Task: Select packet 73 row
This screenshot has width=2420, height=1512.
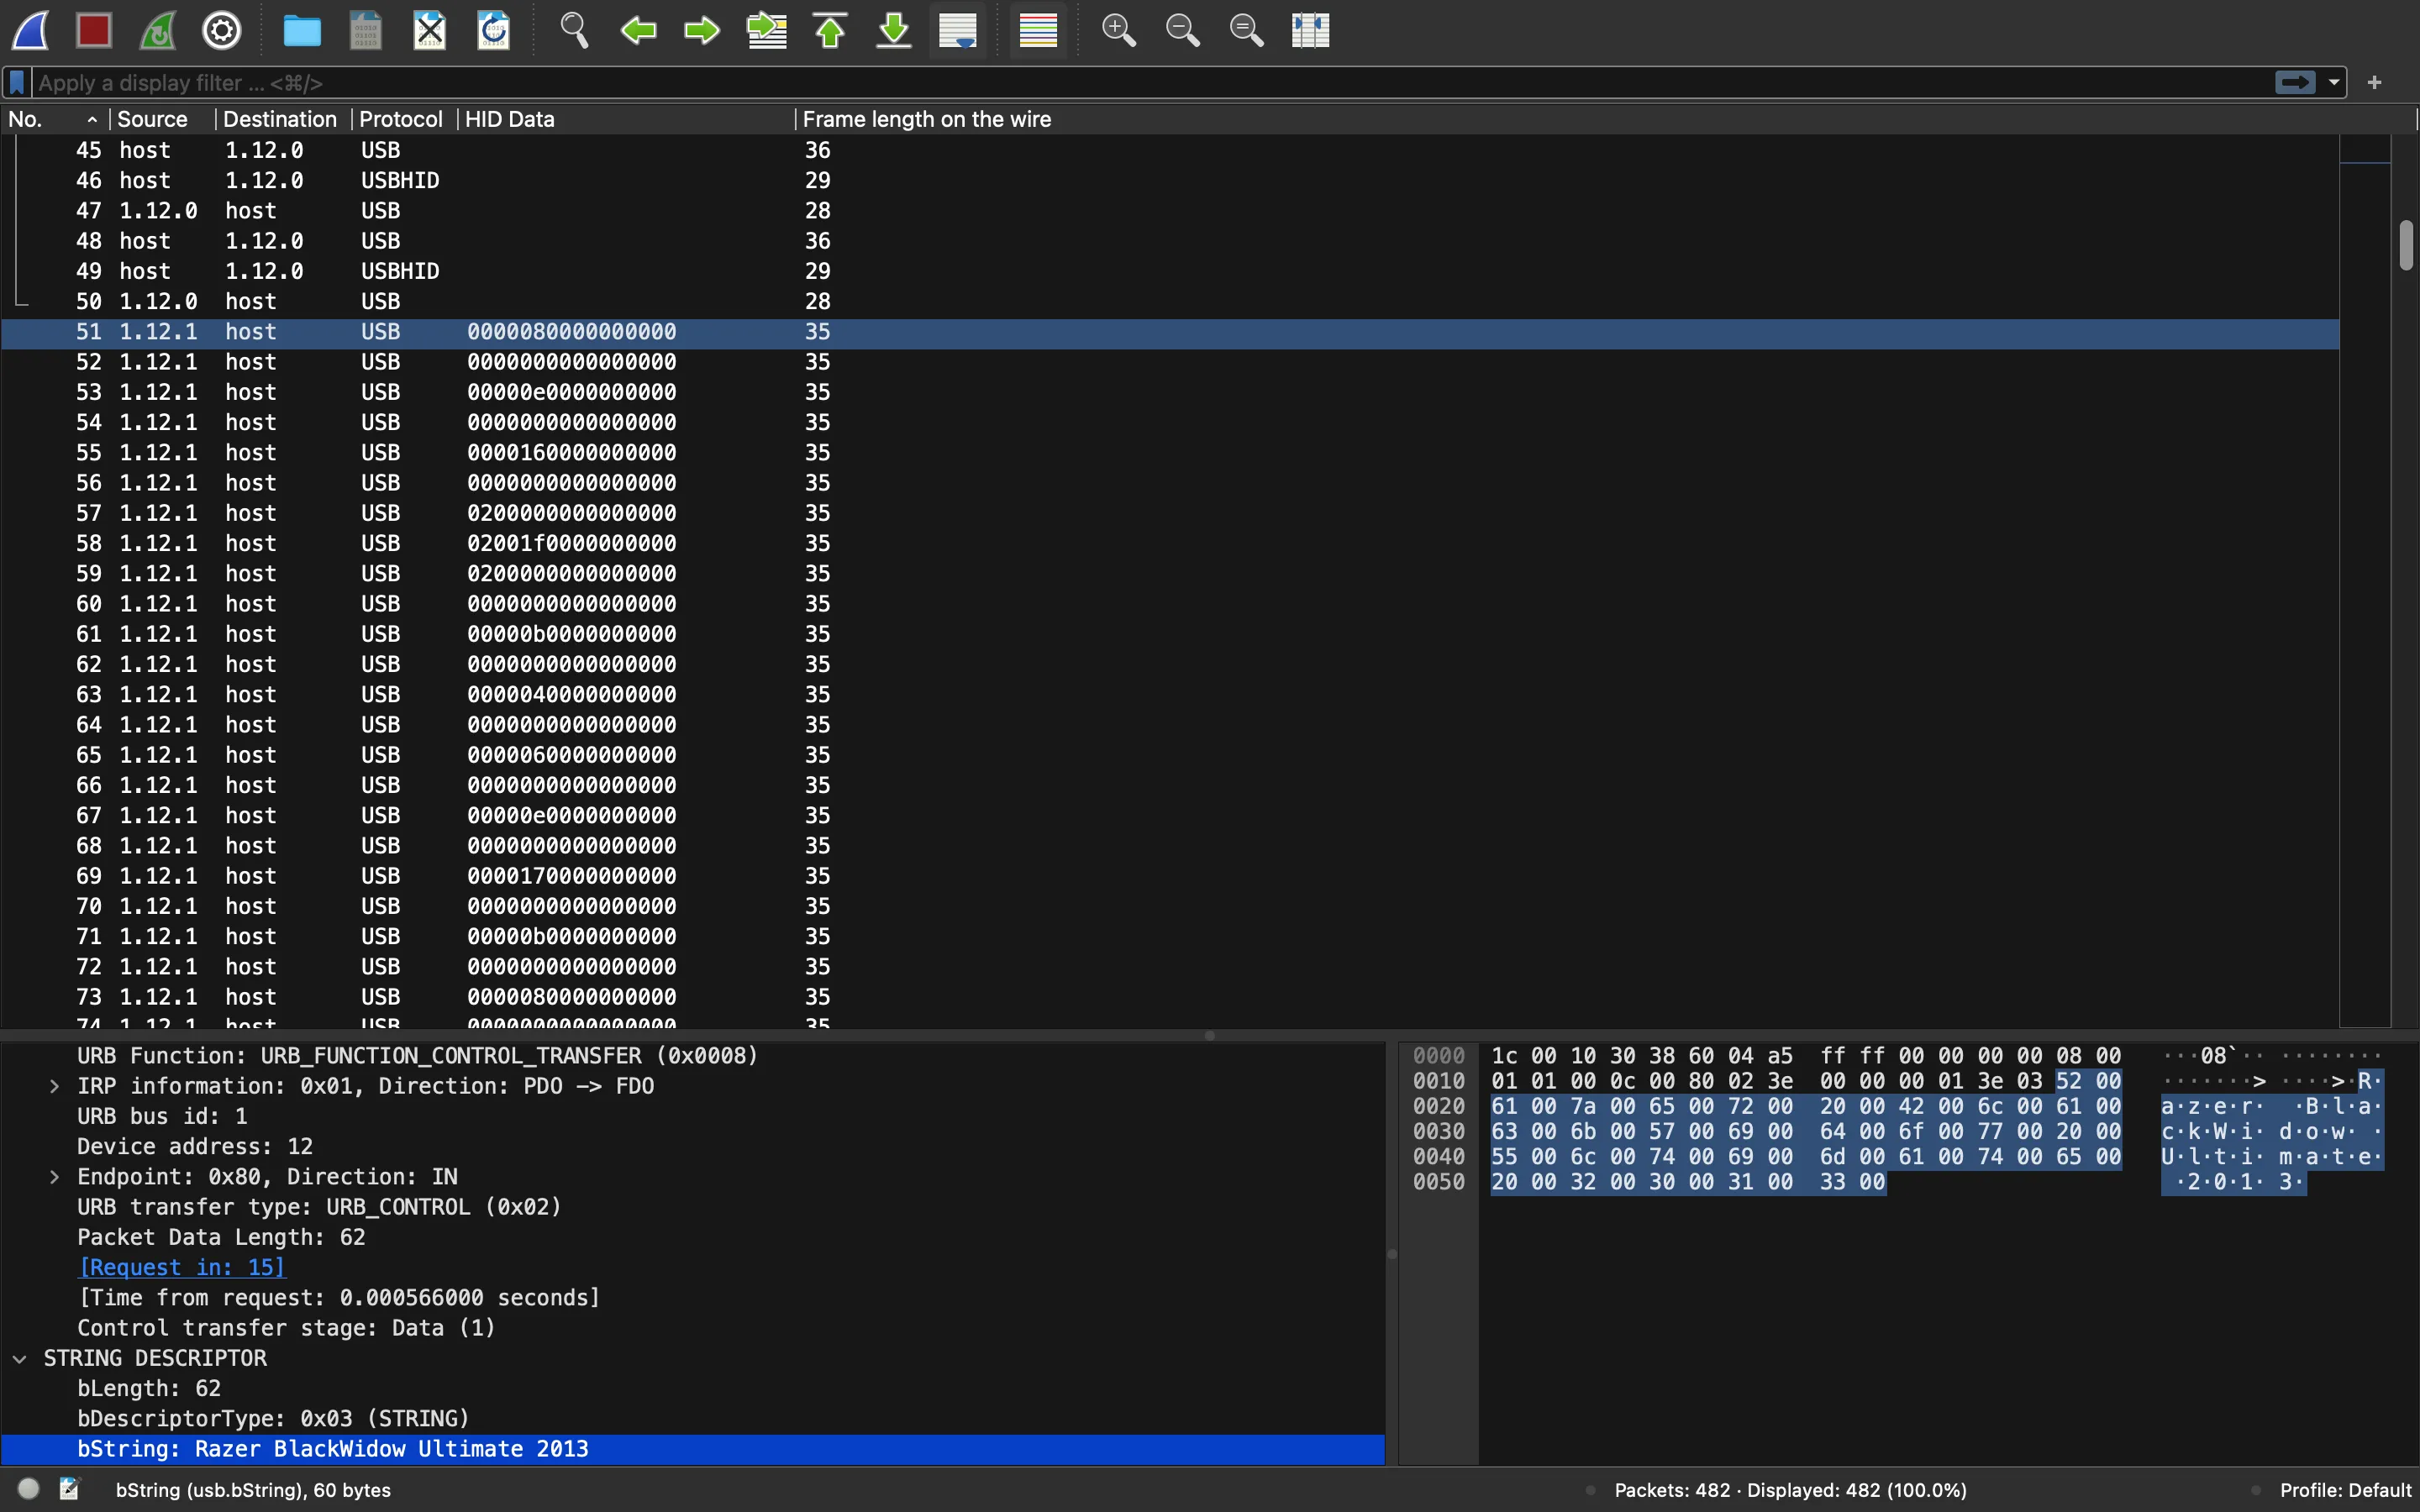Action: 1170,997
